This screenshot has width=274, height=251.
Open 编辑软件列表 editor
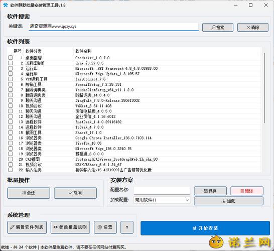[27, 227]
